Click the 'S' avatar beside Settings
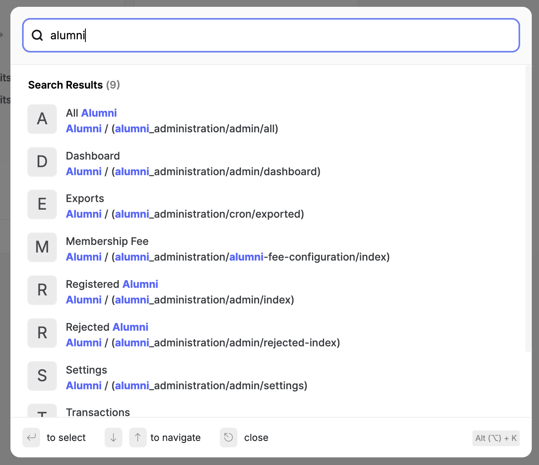The width and height of the screenshot is (539, 465). click(x=42, y=376)
